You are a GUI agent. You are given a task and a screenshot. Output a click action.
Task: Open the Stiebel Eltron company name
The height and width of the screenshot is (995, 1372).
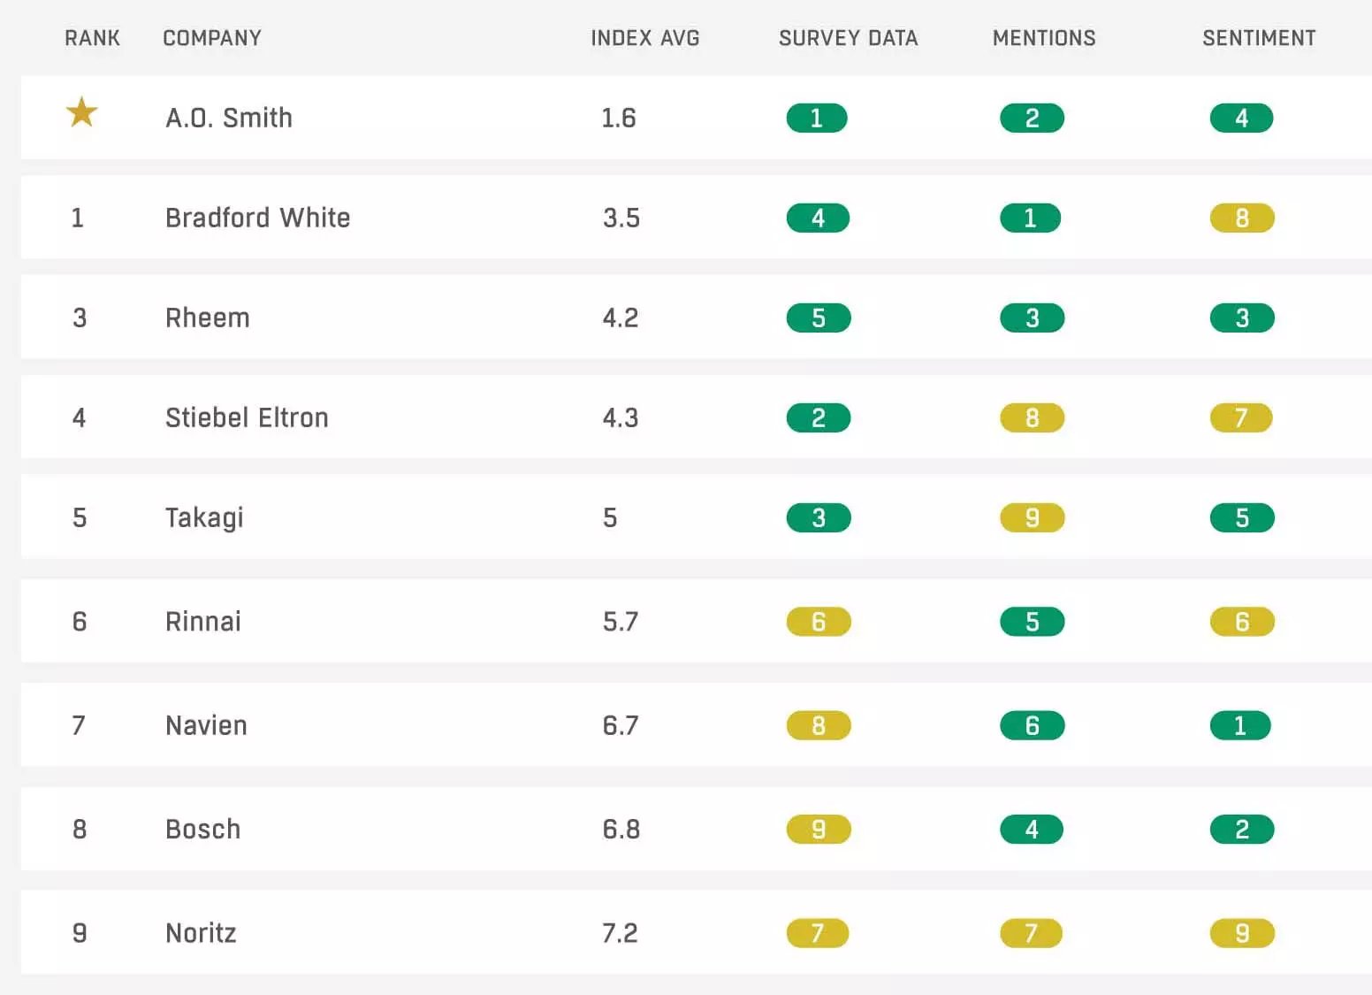(247, 417)
